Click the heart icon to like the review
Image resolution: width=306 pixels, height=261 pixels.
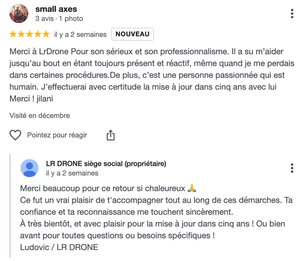(15, 135)
